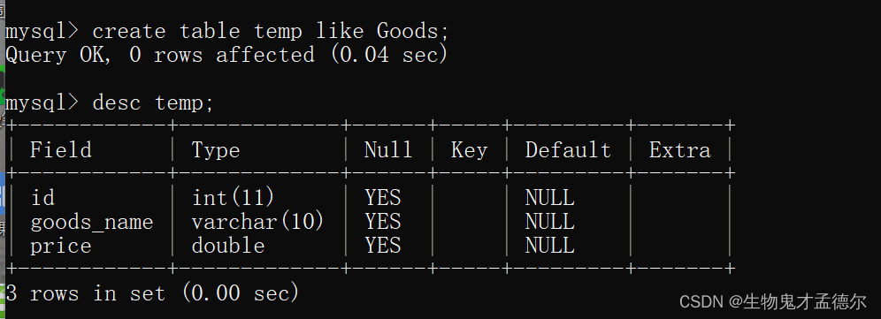
Task: Click the 'int(11)' type value
Action: pyautogui.click(x=234, y=198)
